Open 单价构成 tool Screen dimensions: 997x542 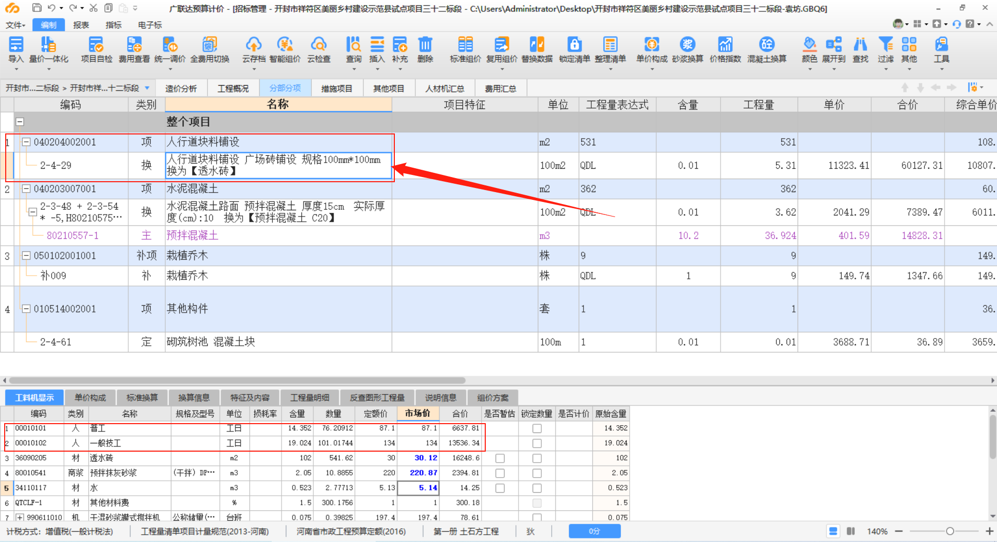(652, 49)
